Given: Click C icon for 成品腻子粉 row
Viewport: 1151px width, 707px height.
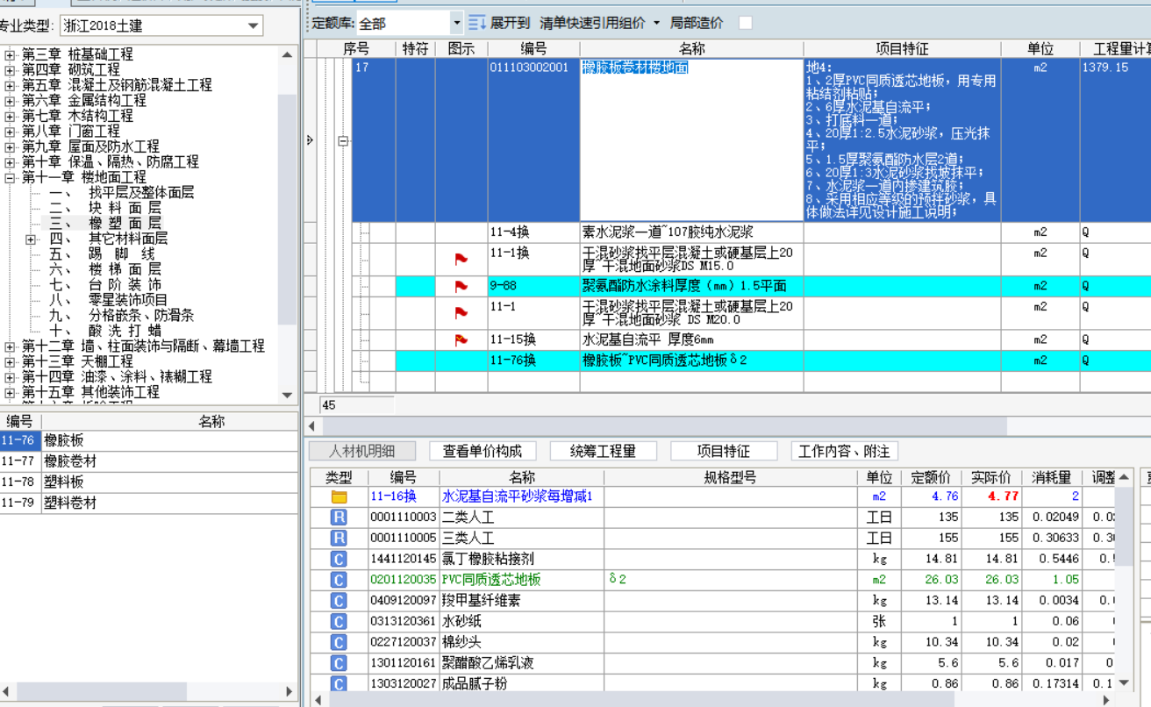Looking at the screenshot, I should pos(339,683).
